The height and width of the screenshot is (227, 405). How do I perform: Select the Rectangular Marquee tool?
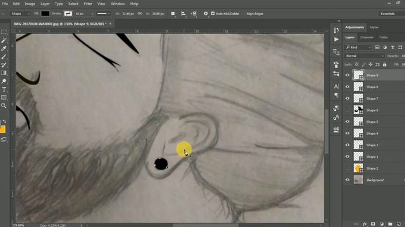[x=4, y=32]
